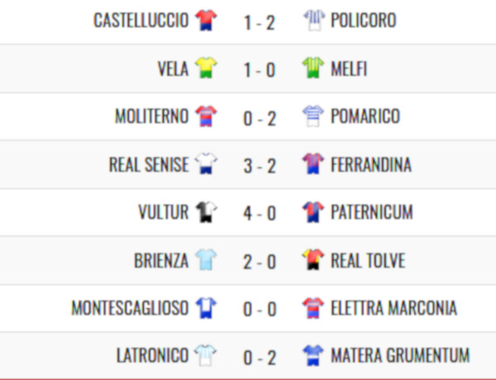Open the Paternicum team page
The height and width of the screenshot is (380, 496).
tap(372, 211)
